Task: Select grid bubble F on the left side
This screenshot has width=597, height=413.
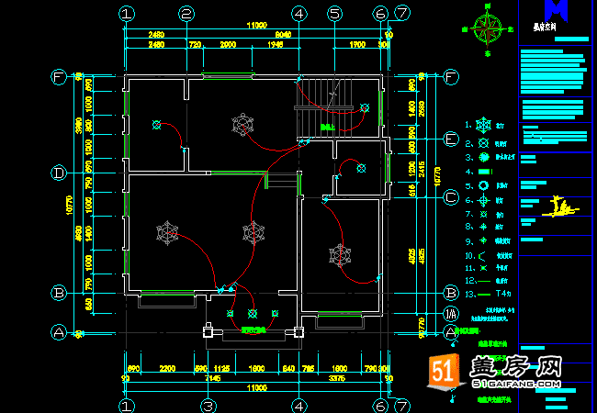Action: 59,77
